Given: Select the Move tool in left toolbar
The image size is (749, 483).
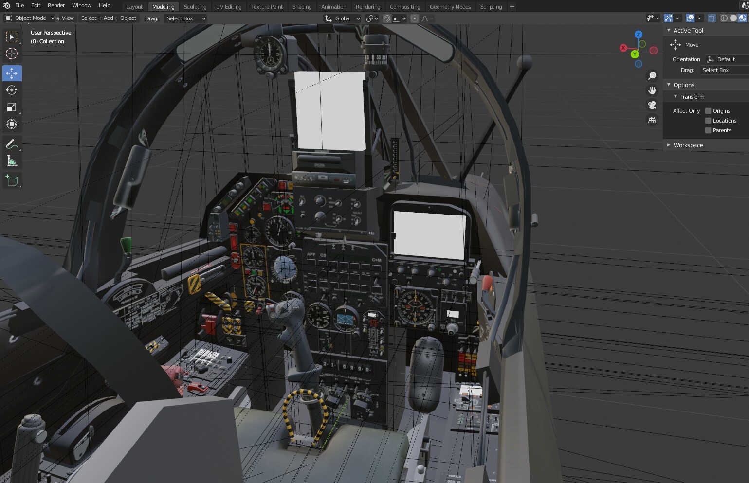Looking at the screenshot, I should [12, 73].
